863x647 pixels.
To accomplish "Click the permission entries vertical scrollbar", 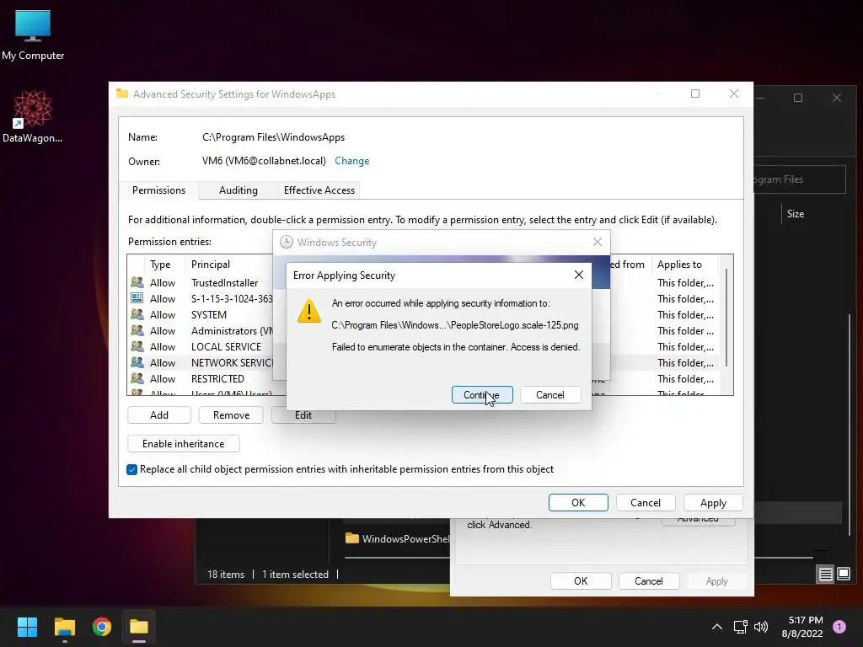I will point(726,318).
